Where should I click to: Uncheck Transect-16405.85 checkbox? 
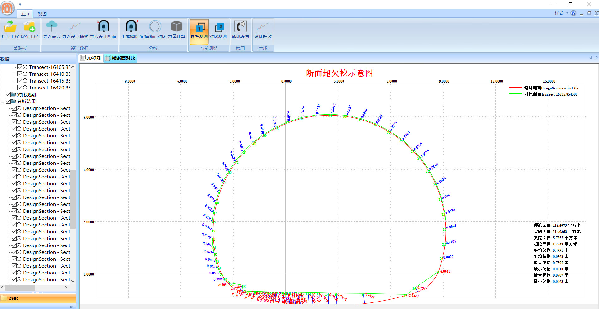(20, 67)
